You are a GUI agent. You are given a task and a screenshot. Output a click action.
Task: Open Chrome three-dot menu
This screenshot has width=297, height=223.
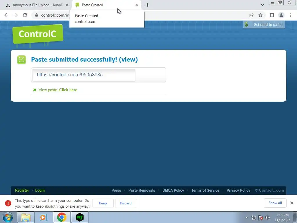291,15
